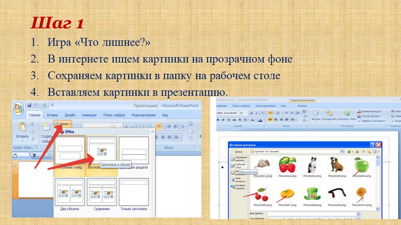Click the clear formatting icon

point(263,113)
